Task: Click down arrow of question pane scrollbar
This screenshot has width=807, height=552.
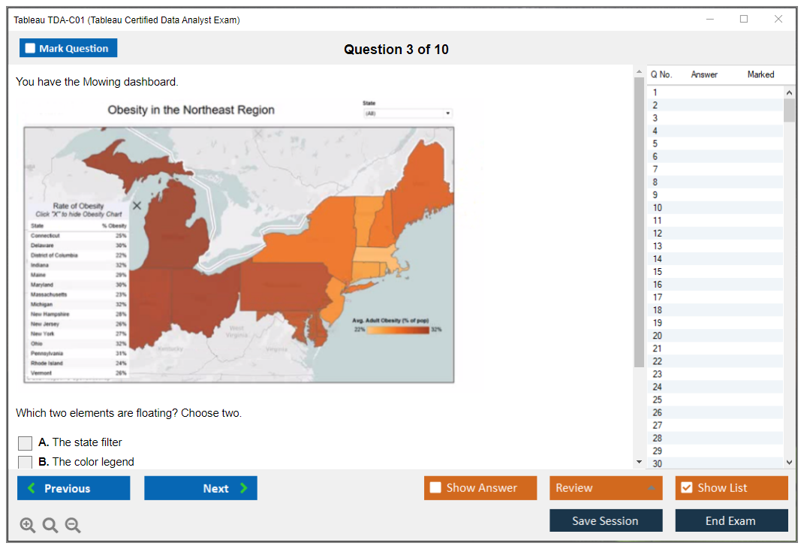Action: 639,462
